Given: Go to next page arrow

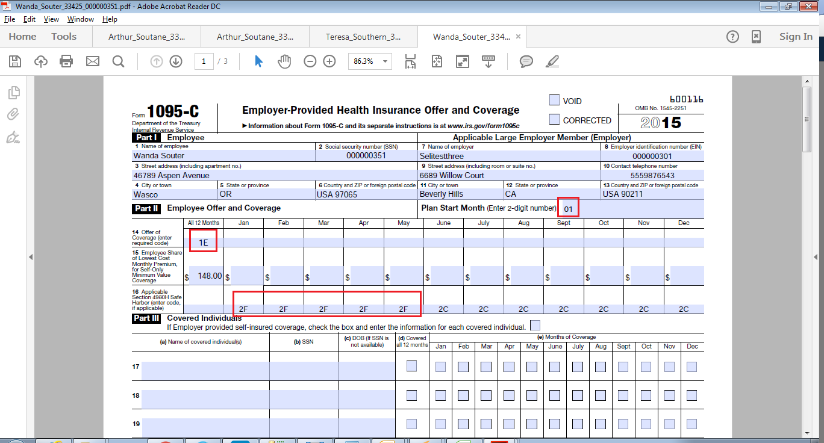Looking at the screenshot, I should pyautogui.click(x=176, y=61).
